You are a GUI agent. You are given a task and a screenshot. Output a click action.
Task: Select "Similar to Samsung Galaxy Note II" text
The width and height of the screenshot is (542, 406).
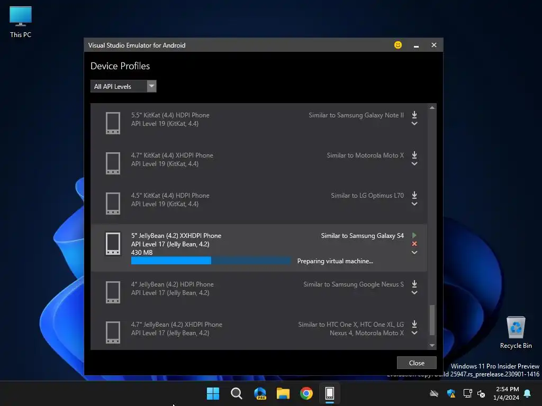pos(356,115)
